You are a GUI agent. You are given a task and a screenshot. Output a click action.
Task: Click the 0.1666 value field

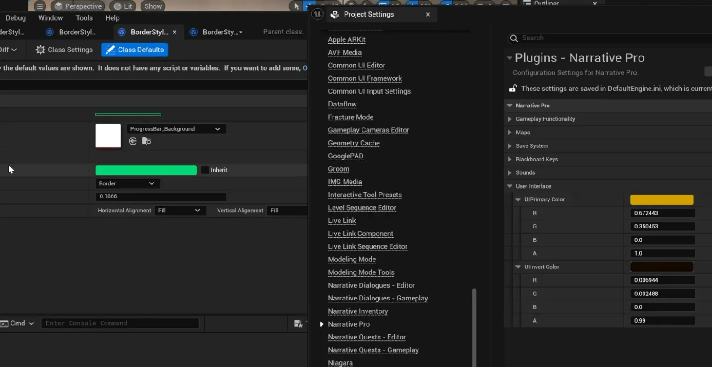[x=161, y=196]
